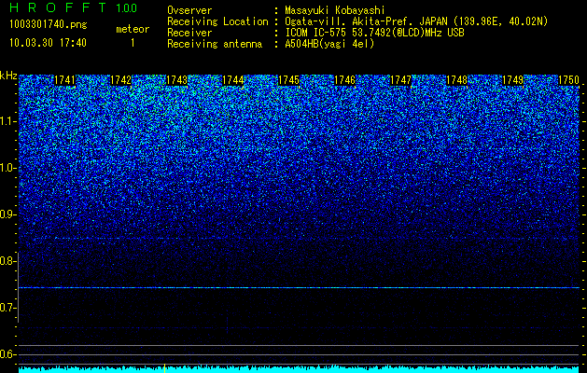Viewport: 587px width, 373px height.
Task: Click the 1750 time marker
Action: [x=568, y=80]
